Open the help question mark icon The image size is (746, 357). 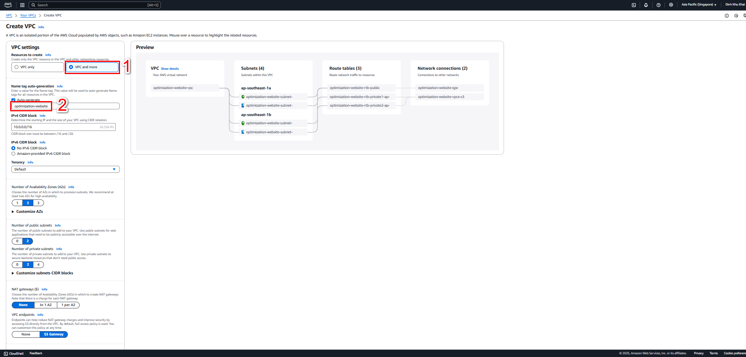[659, 5]
